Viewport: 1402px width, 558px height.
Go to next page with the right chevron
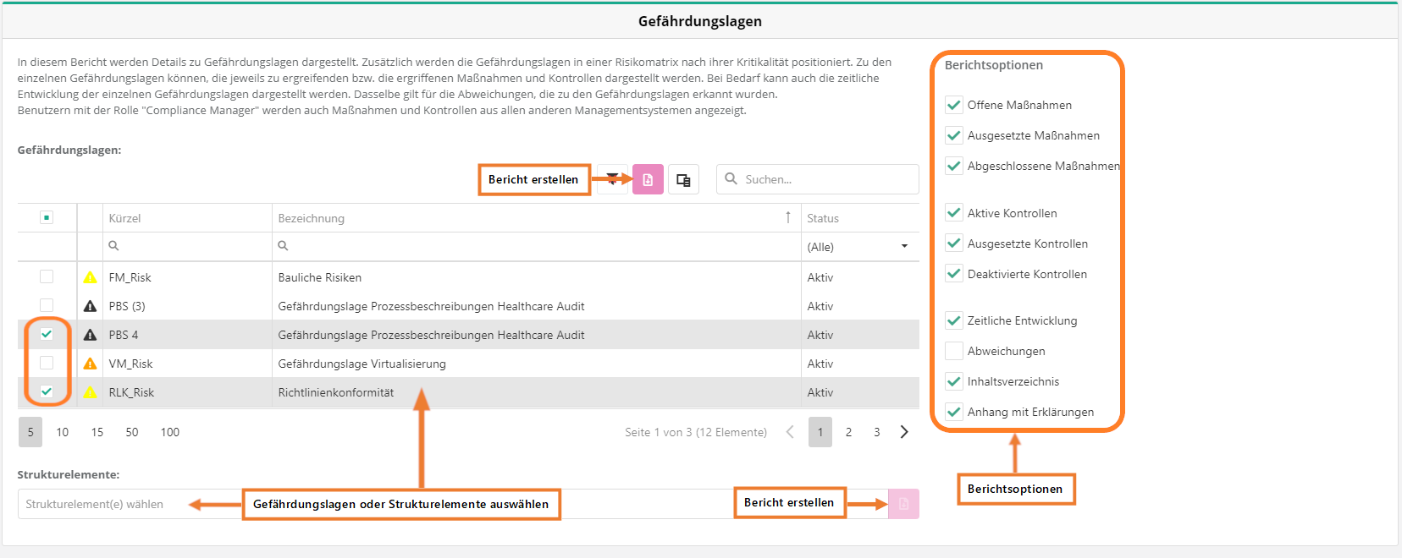pyautogui.click(x=904, y=432)
